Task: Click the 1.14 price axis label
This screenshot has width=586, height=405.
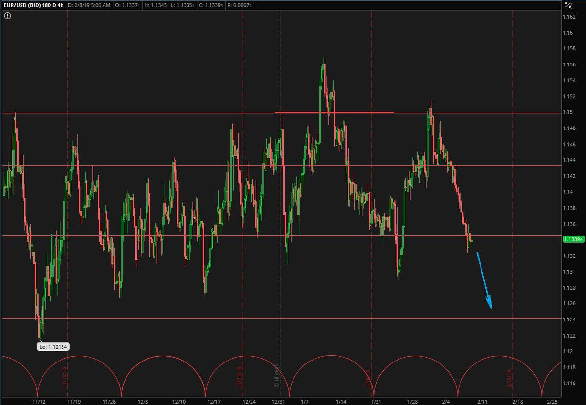Action: pos(567,192)
